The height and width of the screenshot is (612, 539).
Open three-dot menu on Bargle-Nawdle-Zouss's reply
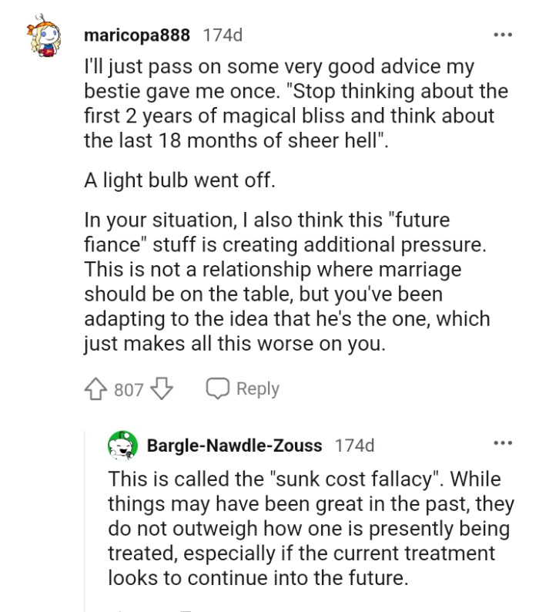(502, 444)
